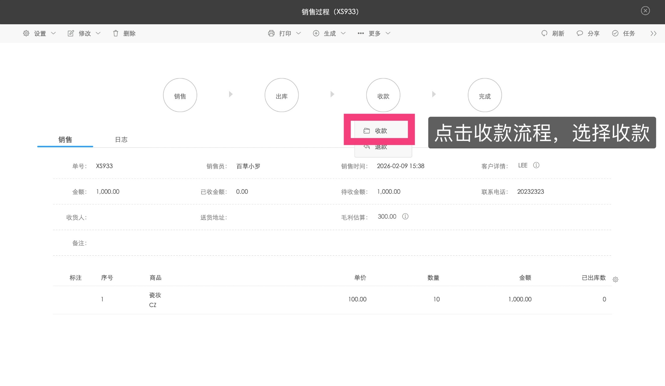The image size is (665, 386).
Task: Click the printer icon
Action: click(271, 33)
